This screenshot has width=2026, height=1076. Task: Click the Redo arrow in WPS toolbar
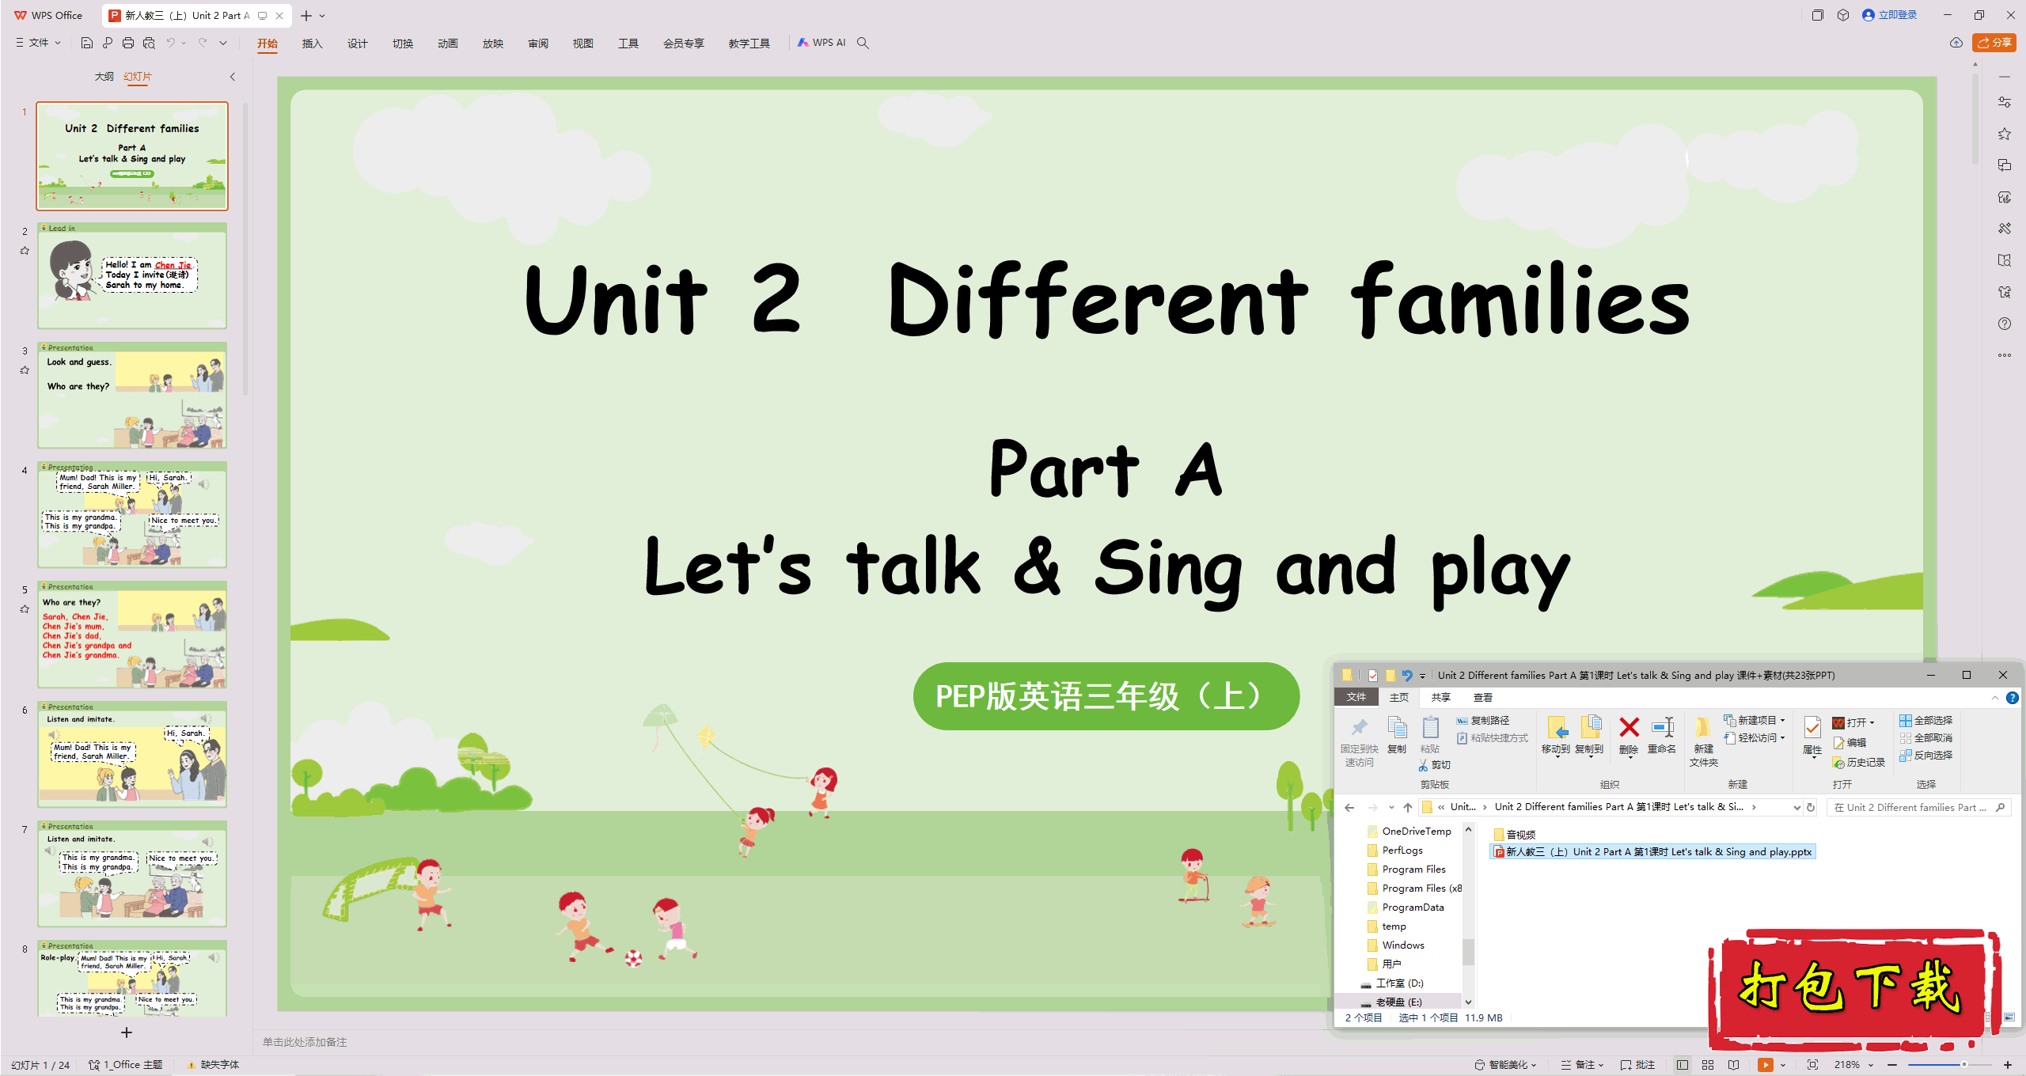tap(203, 43)
